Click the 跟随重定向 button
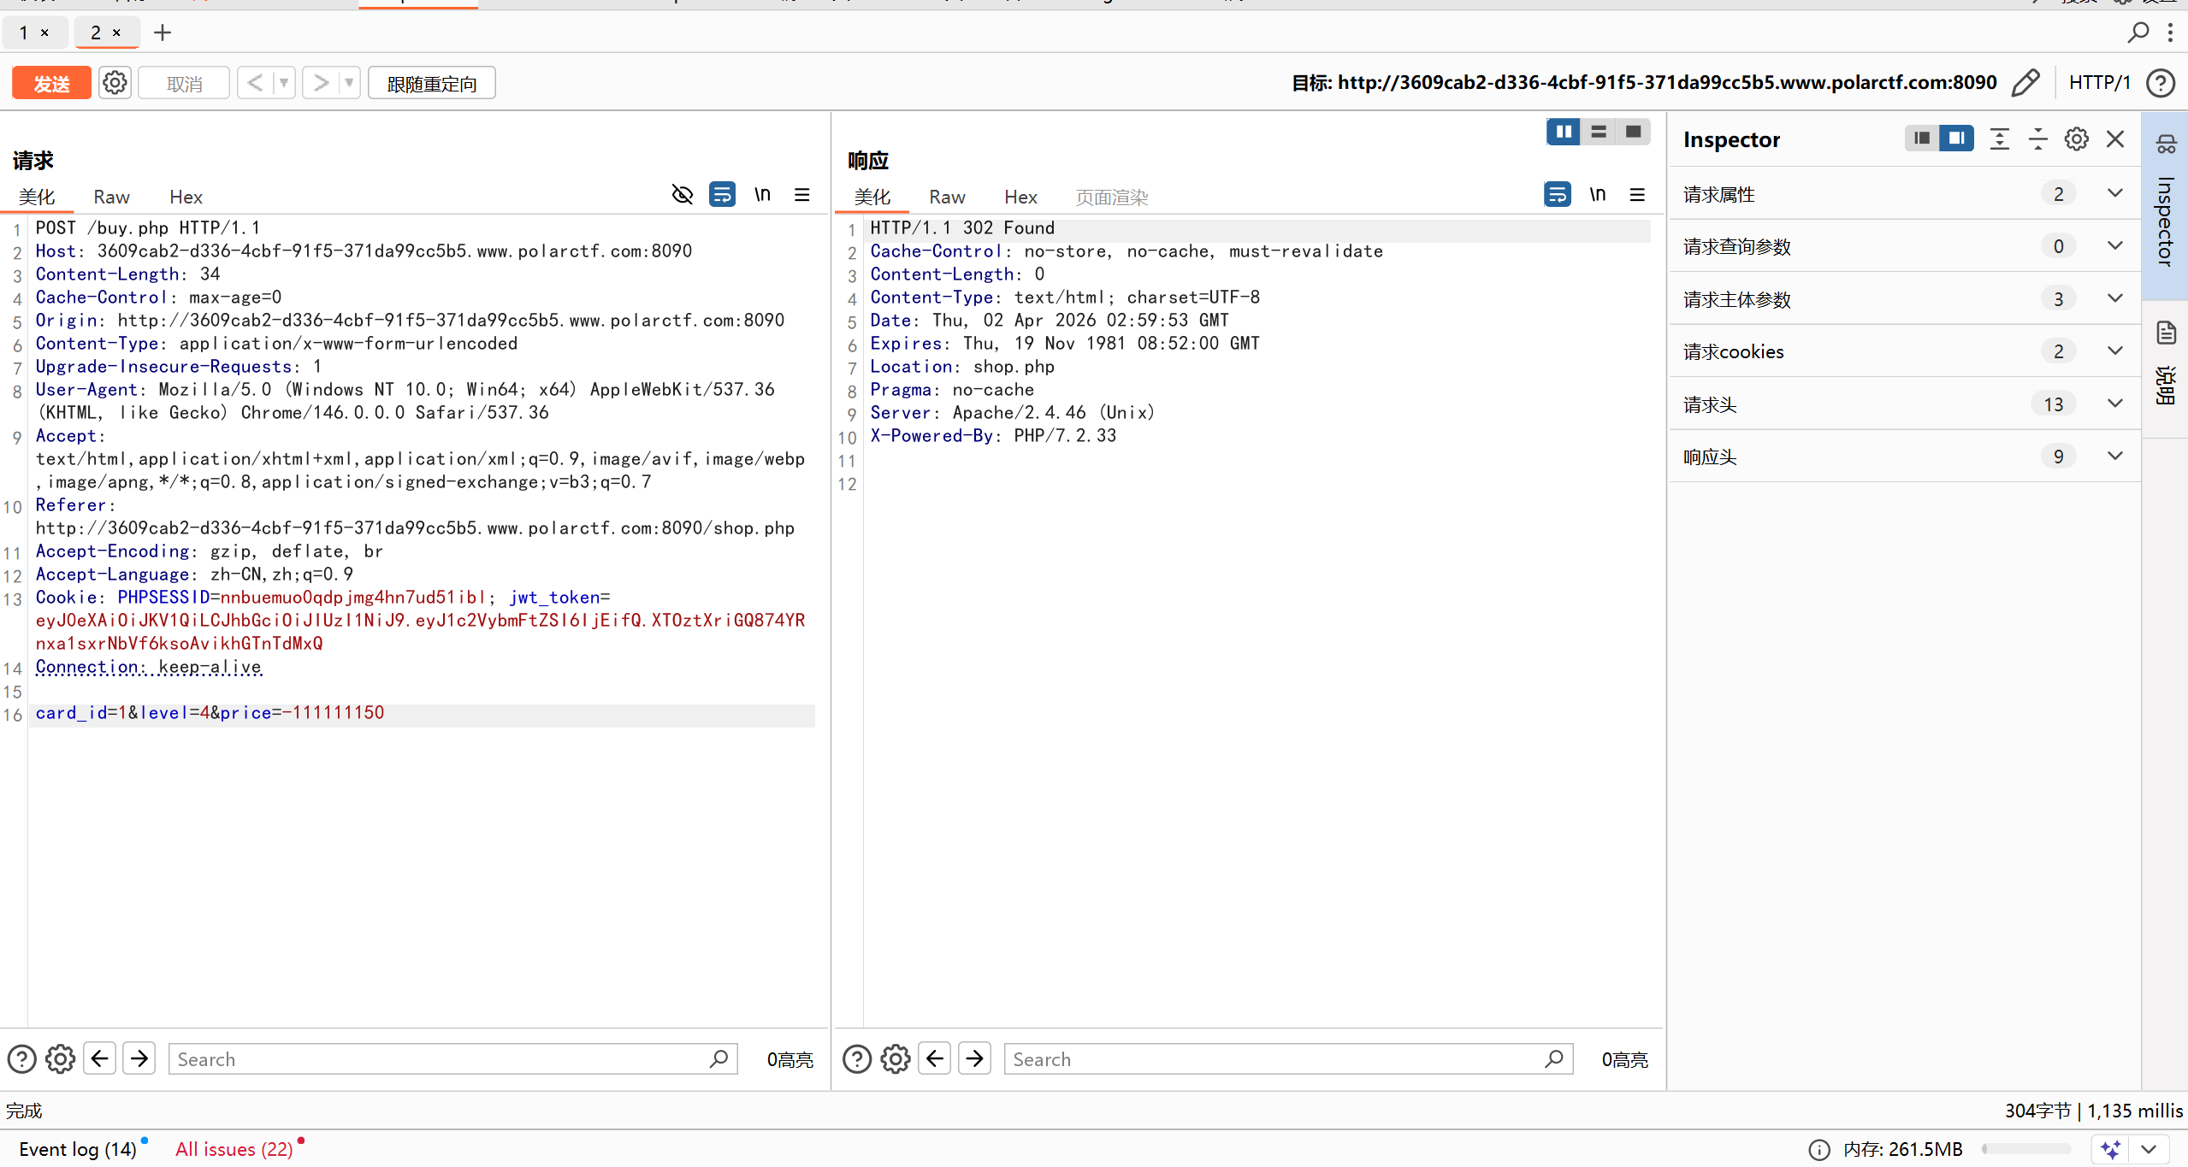Screen dimensions: 2188x1167 coord(431,83)
